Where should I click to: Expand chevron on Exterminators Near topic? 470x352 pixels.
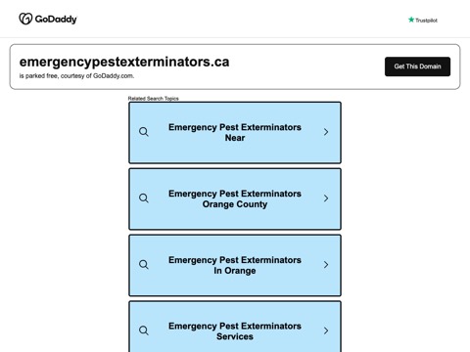click(x=326, y=132)
